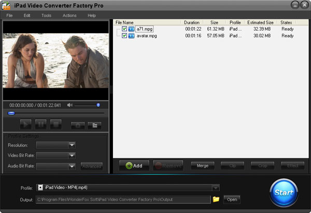Open the Tools menu
Viewport: 311px width, 213px height.
(46, 16)
